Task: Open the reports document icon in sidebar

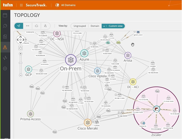Action: tap(5, 37)
